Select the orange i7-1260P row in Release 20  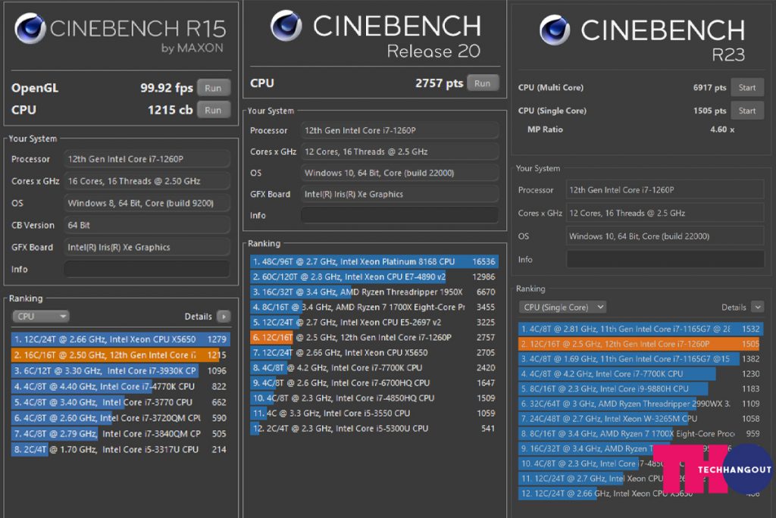[x=374, y=338]
